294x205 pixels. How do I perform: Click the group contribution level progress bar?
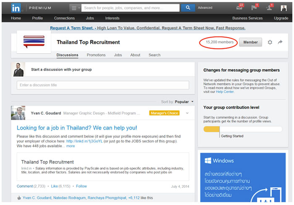coord(243,129)
